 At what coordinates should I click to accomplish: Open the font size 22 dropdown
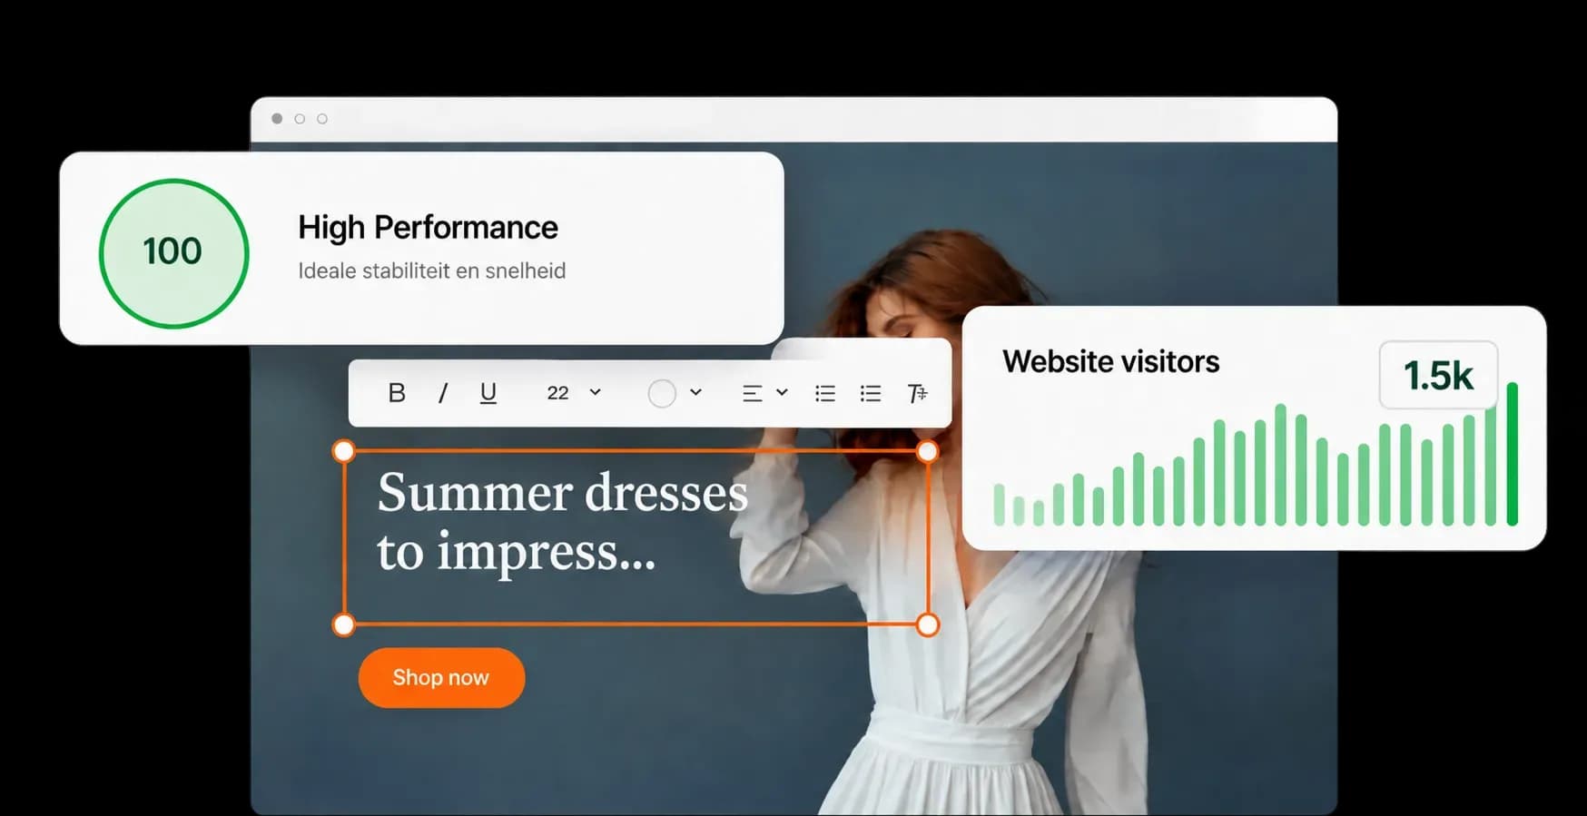coord(574,392)
